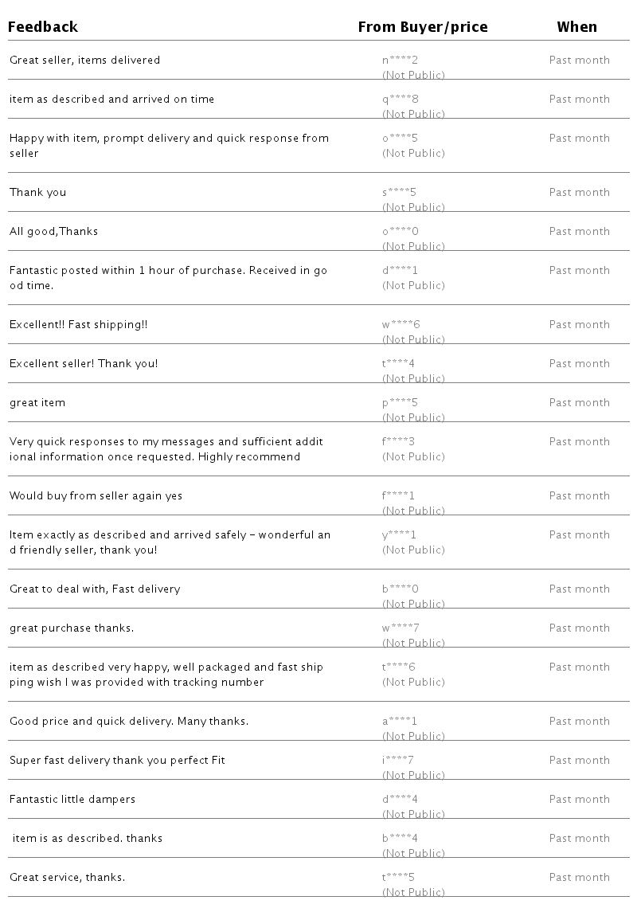
Task: Click the From Buyer/price column header
Action: pos(422,27)
